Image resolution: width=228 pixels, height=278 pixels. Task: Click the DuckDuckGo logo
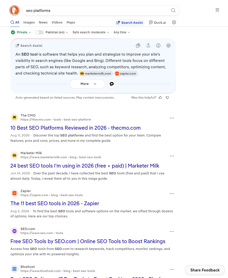[x=14, y=10]
